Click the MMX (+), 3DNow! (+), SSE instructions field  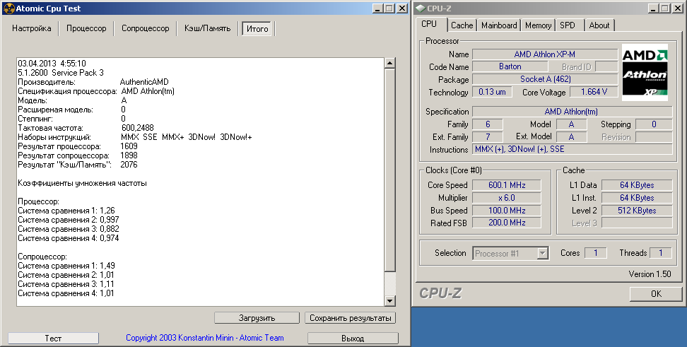tap(572, 149)
